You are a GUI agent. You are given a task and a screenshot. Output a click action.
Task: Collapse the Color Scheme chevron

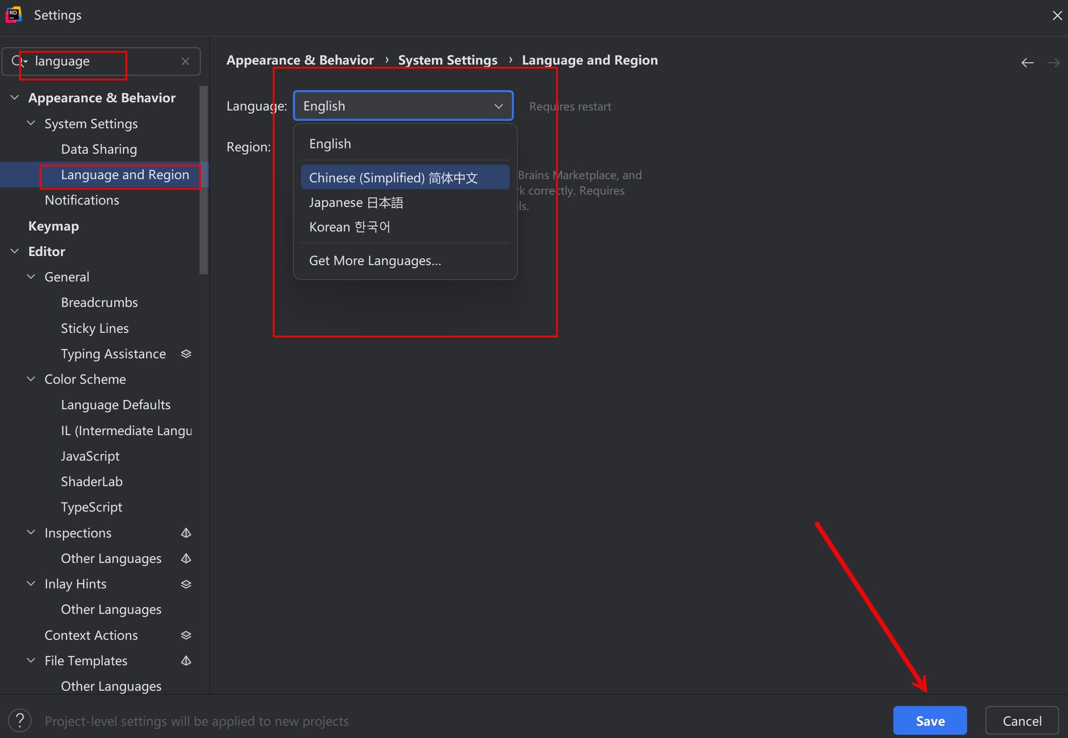(31, 379)
